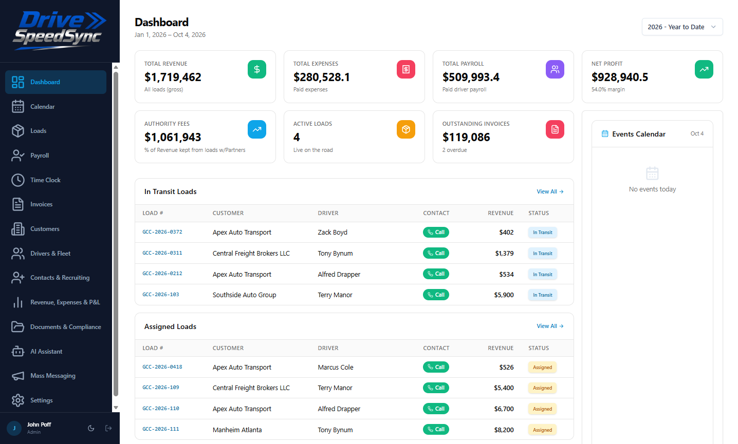The image size is (738, 444).
Task: Click View All for Assigned Loads
Action: point(550,326)
